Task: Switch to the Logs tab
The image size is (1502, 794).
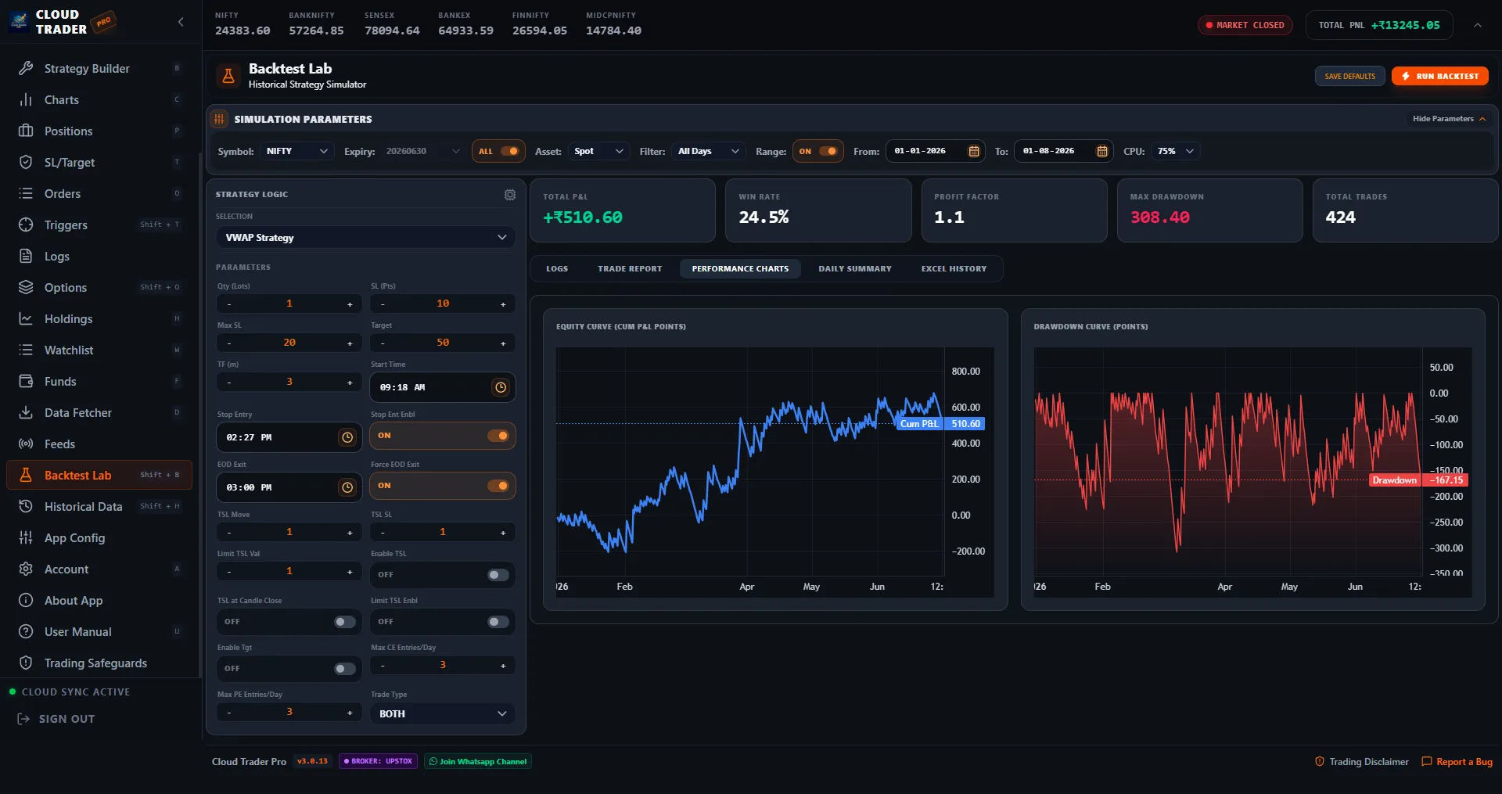Action: click(x=557, y=268)
